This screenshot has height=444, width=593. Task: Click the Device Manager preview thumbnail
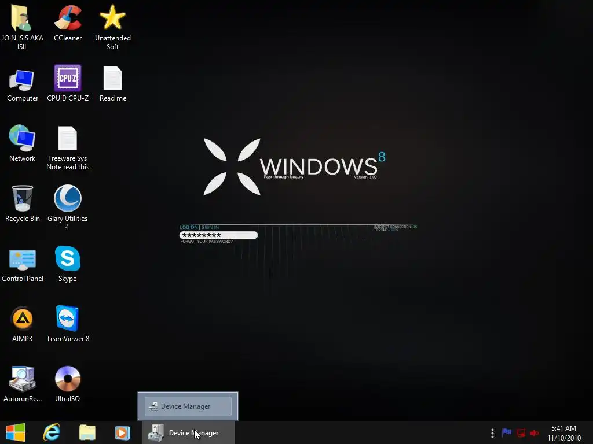click(188, 406)
